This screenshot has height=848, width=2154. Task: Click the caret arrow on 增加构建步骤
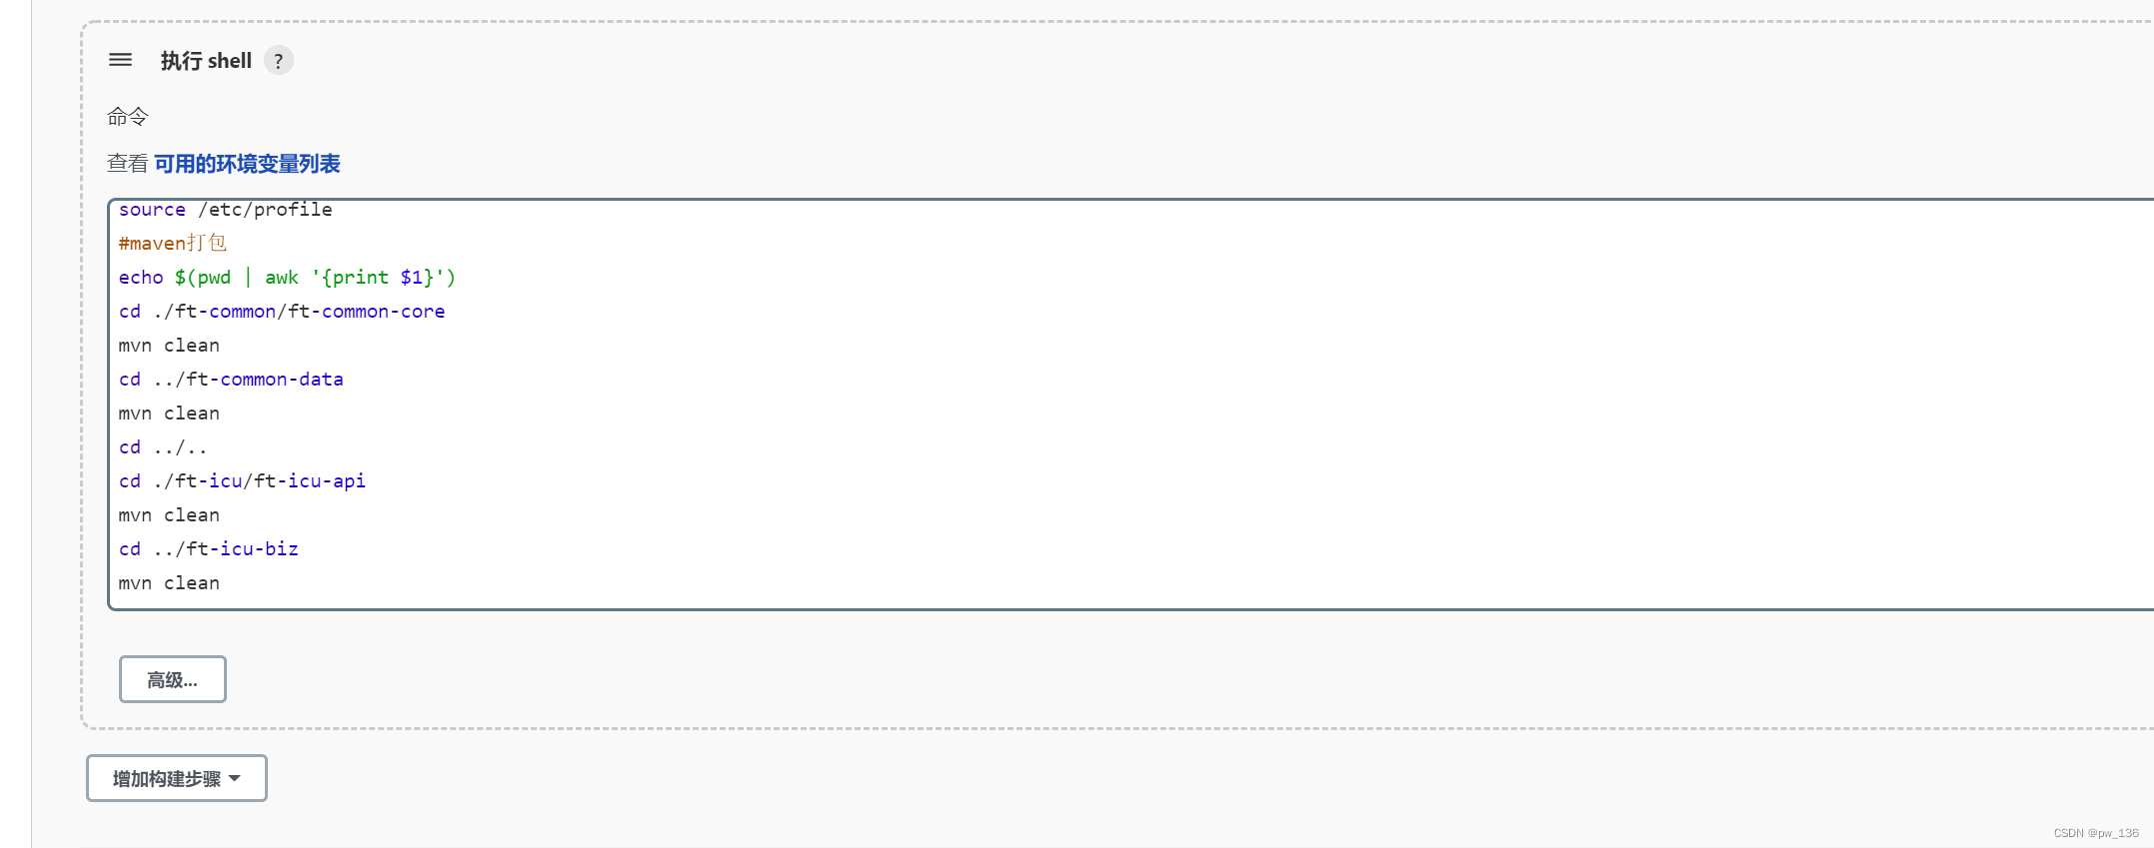[x=235, y=778]
